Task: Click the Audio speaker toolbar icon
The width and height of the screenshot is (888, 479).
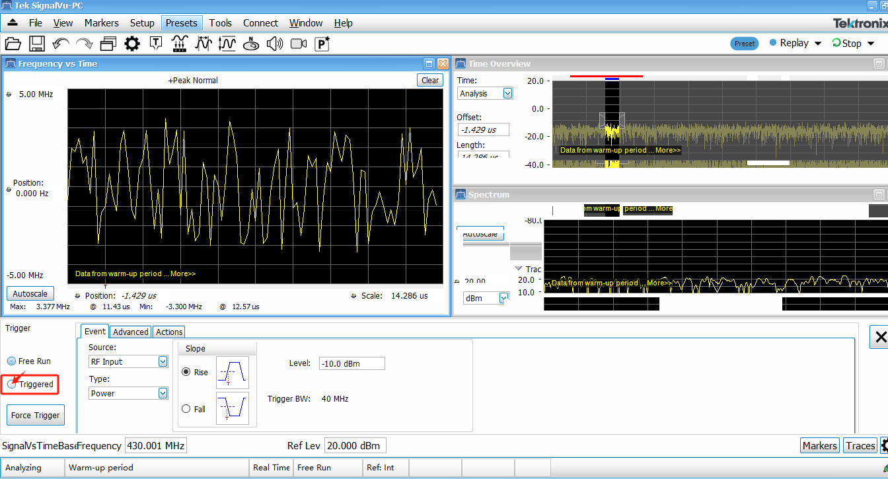Action: tap(275, 44)
